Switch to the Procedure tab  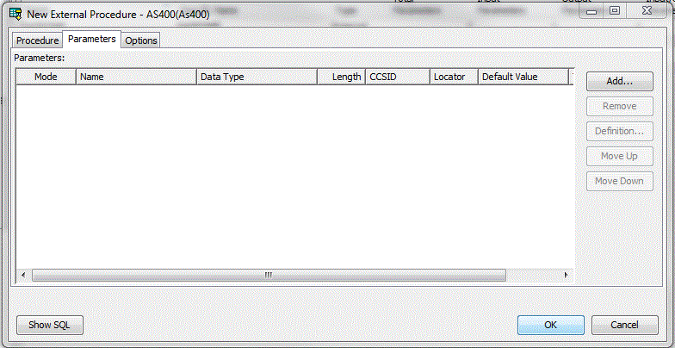click(38, 40)
